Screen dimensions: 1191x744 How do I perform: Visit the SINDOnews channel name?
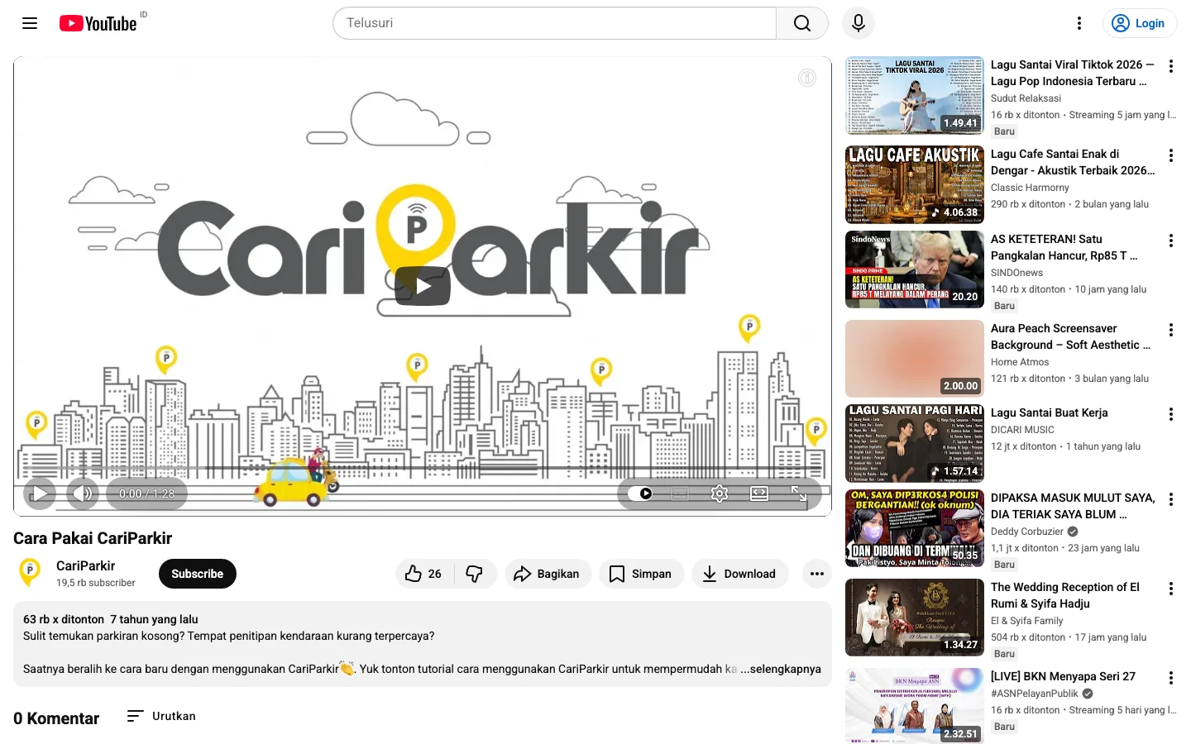1017,273
